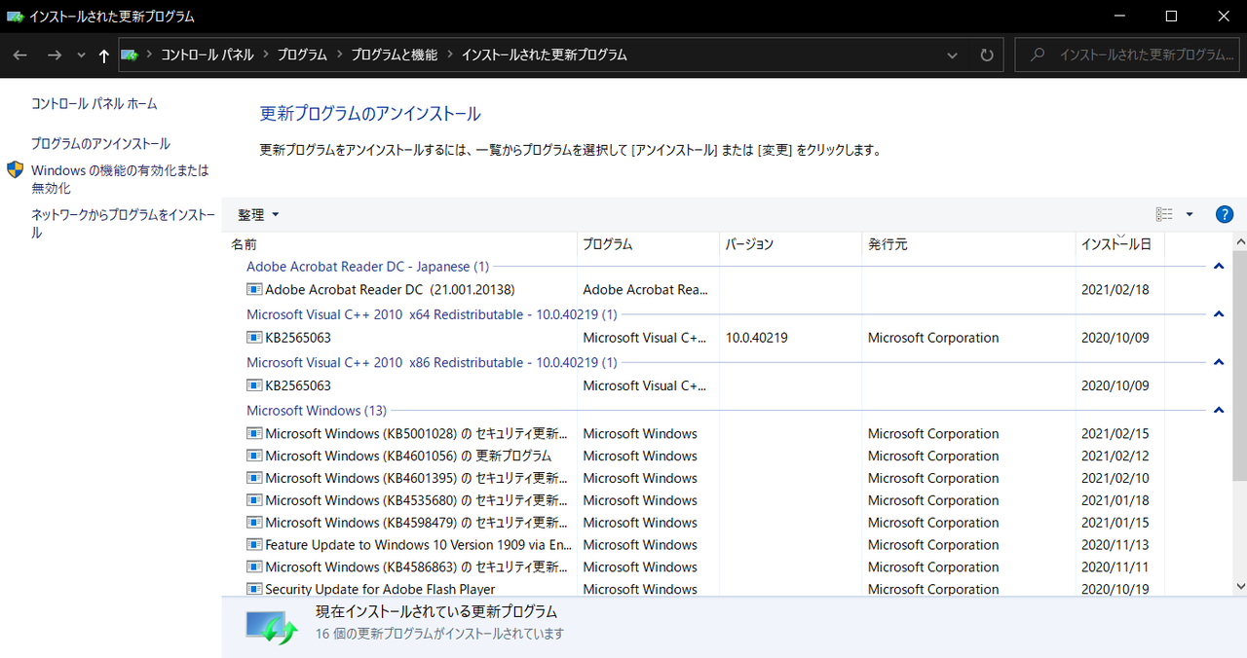Click the address bar location icon
Image resolution: width=1247 pixels, height=658 pixels.
point(130,55)
